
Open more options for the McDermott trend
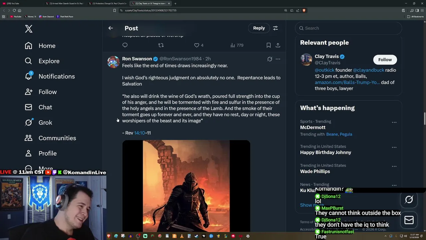pos(394,122)
